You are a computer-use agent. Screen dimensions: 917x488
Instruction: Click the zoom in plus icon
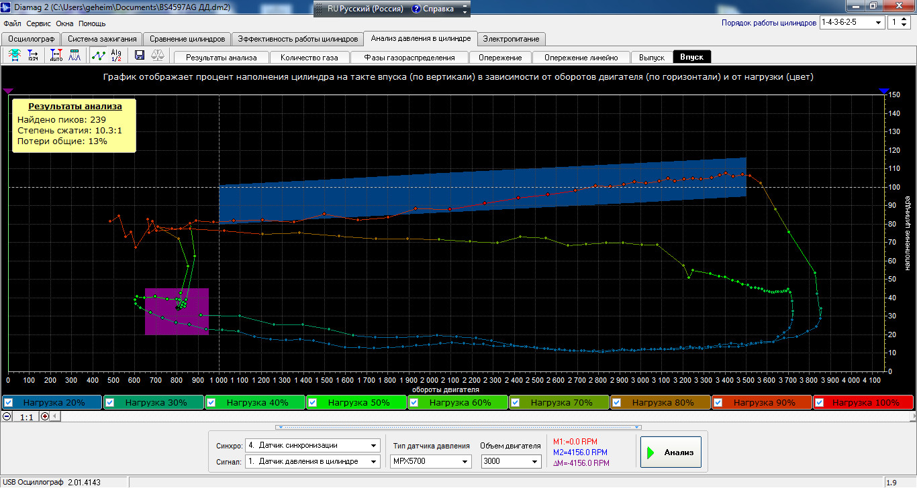pyautogui.click(x=46, y=416)
